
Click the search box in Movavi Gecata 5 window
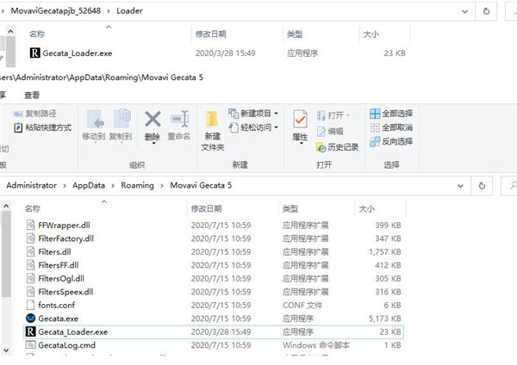click(509, 186)
